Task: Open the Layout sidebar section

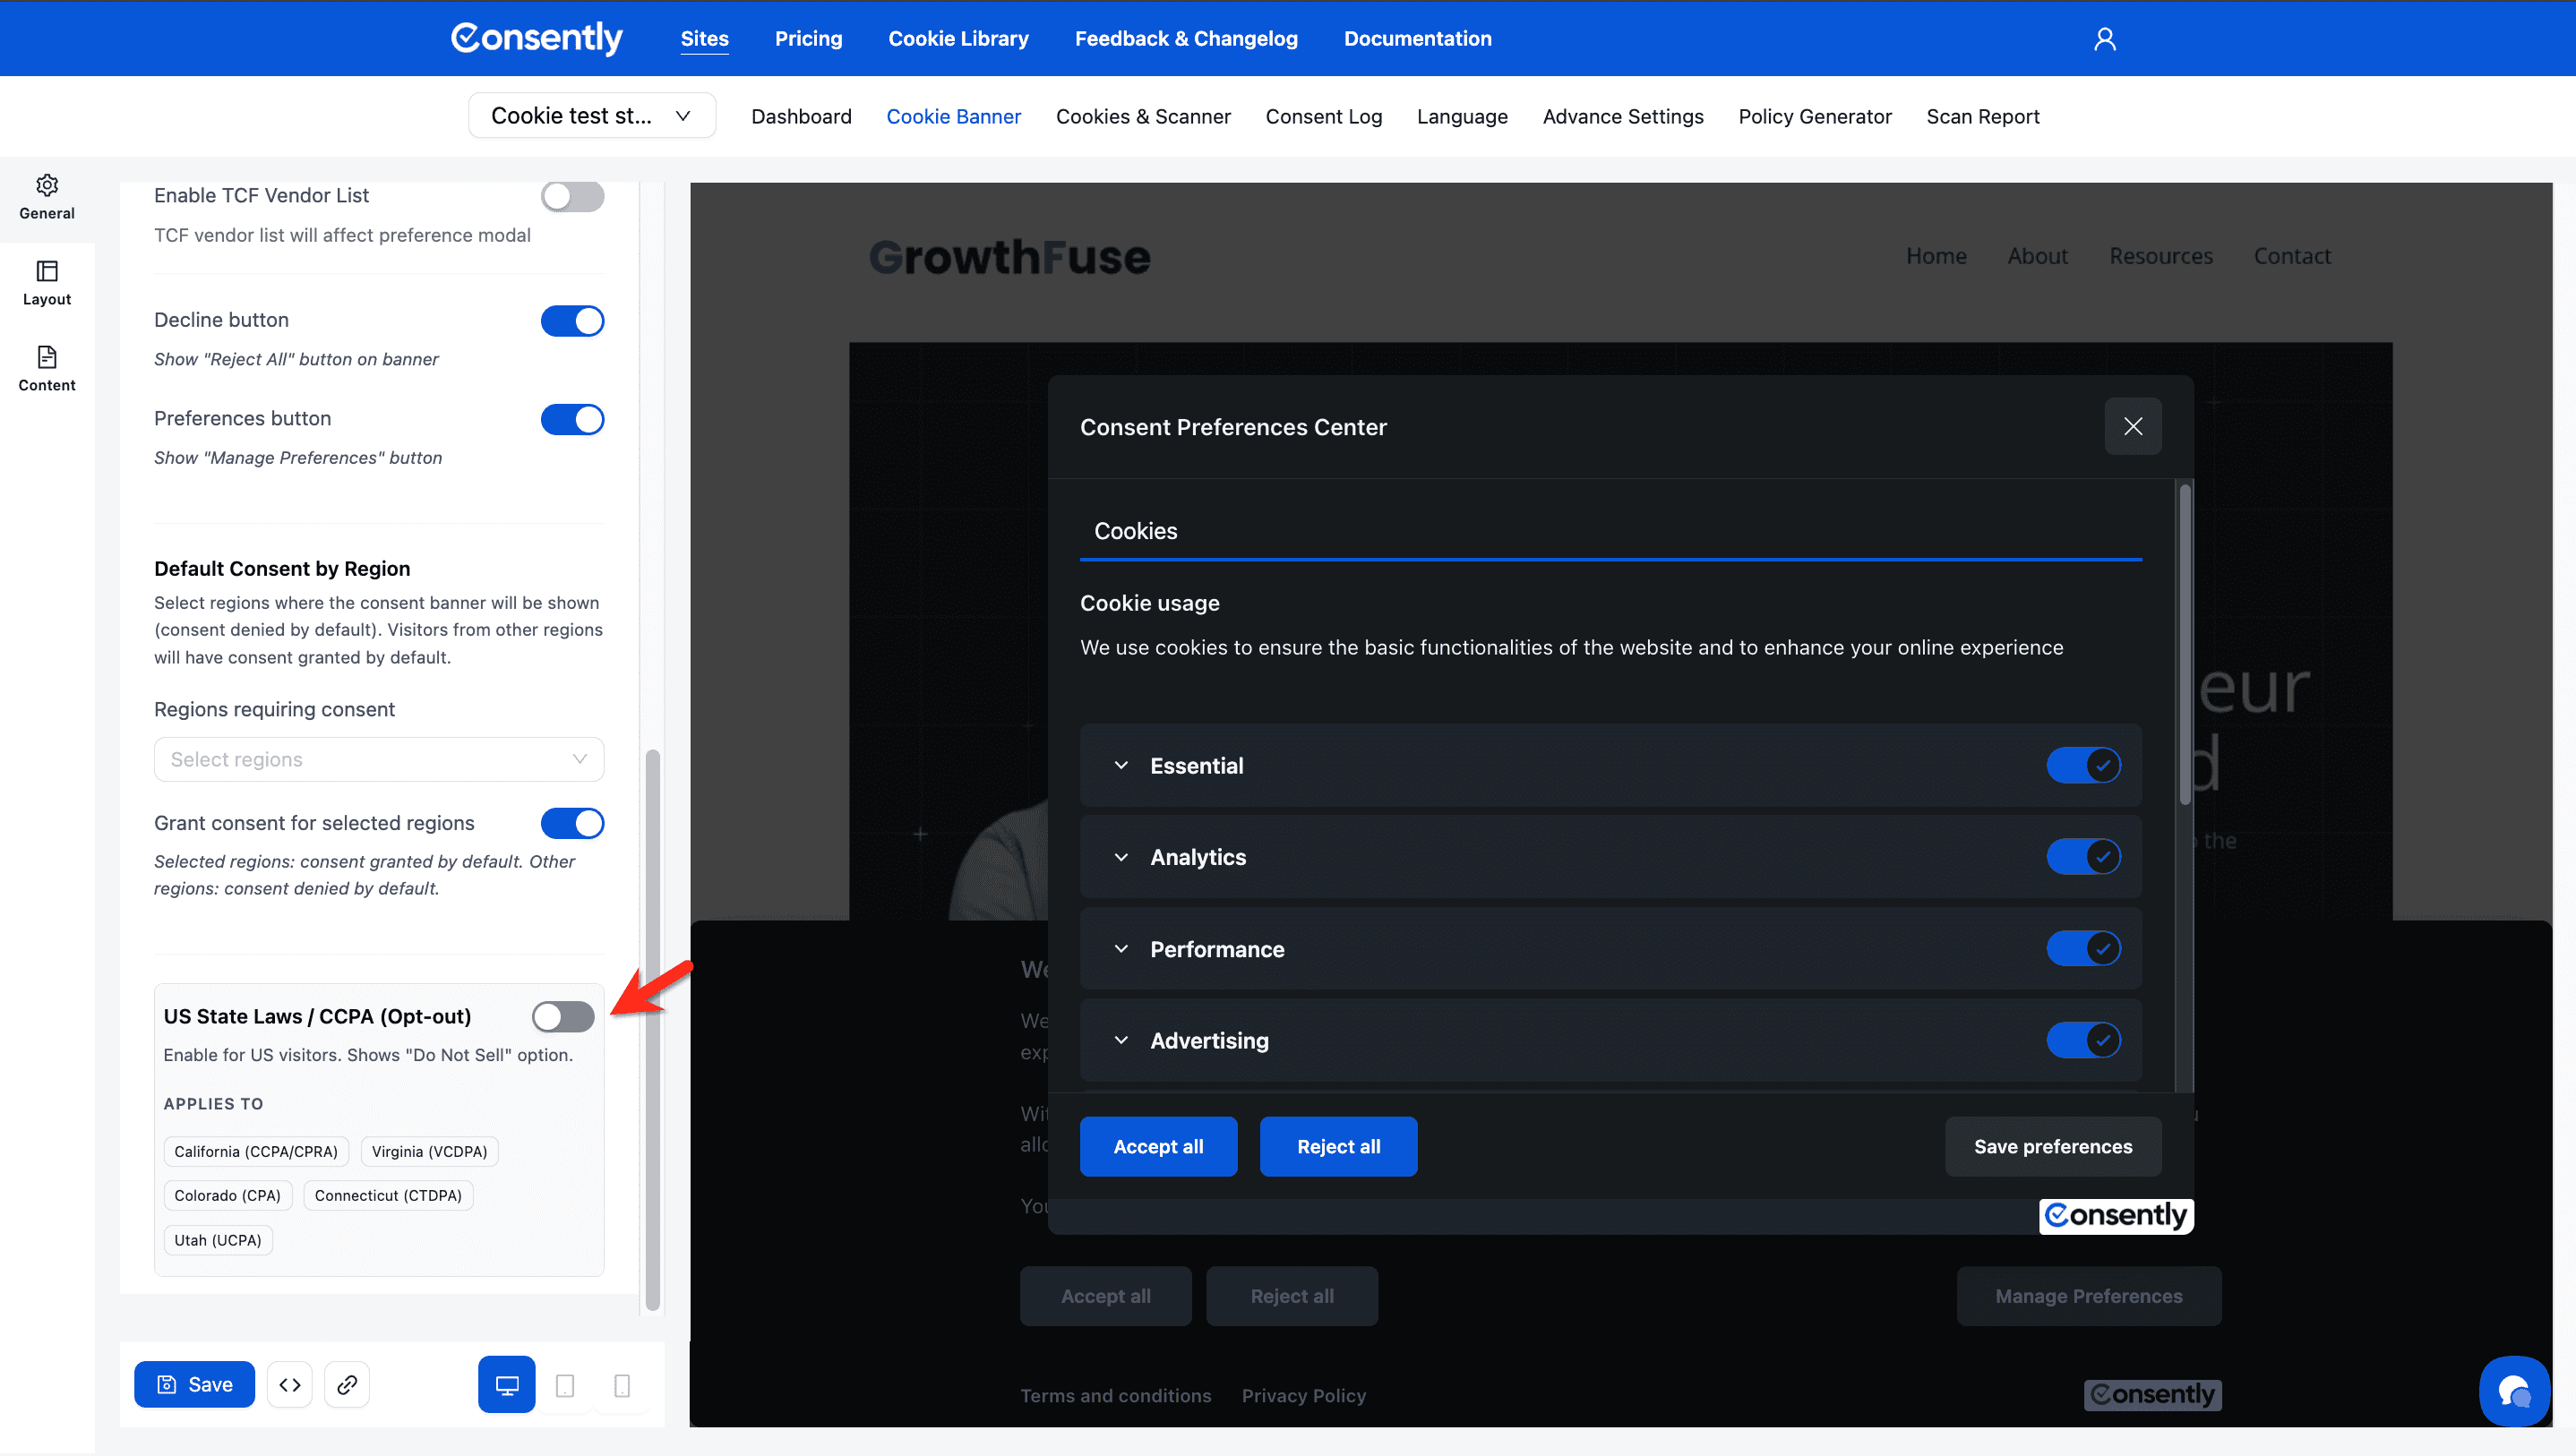Action: [47, 283]
